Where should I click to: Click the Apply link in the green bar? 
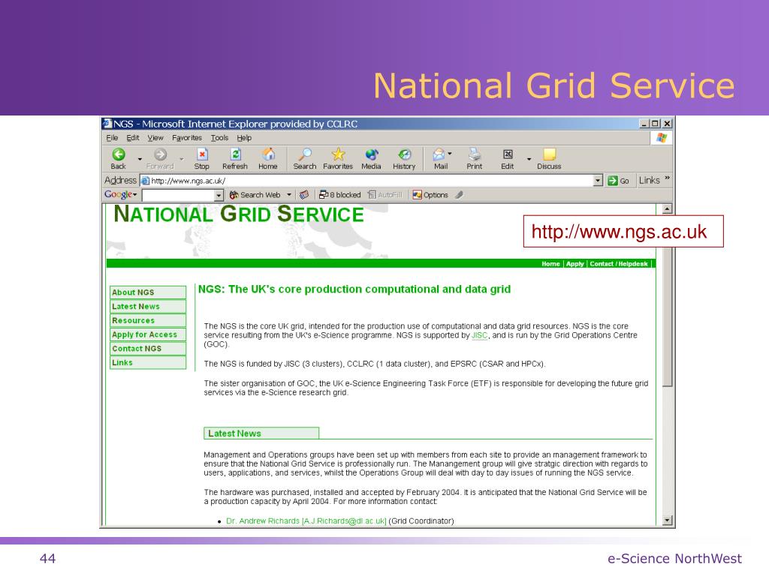[574, 264]
